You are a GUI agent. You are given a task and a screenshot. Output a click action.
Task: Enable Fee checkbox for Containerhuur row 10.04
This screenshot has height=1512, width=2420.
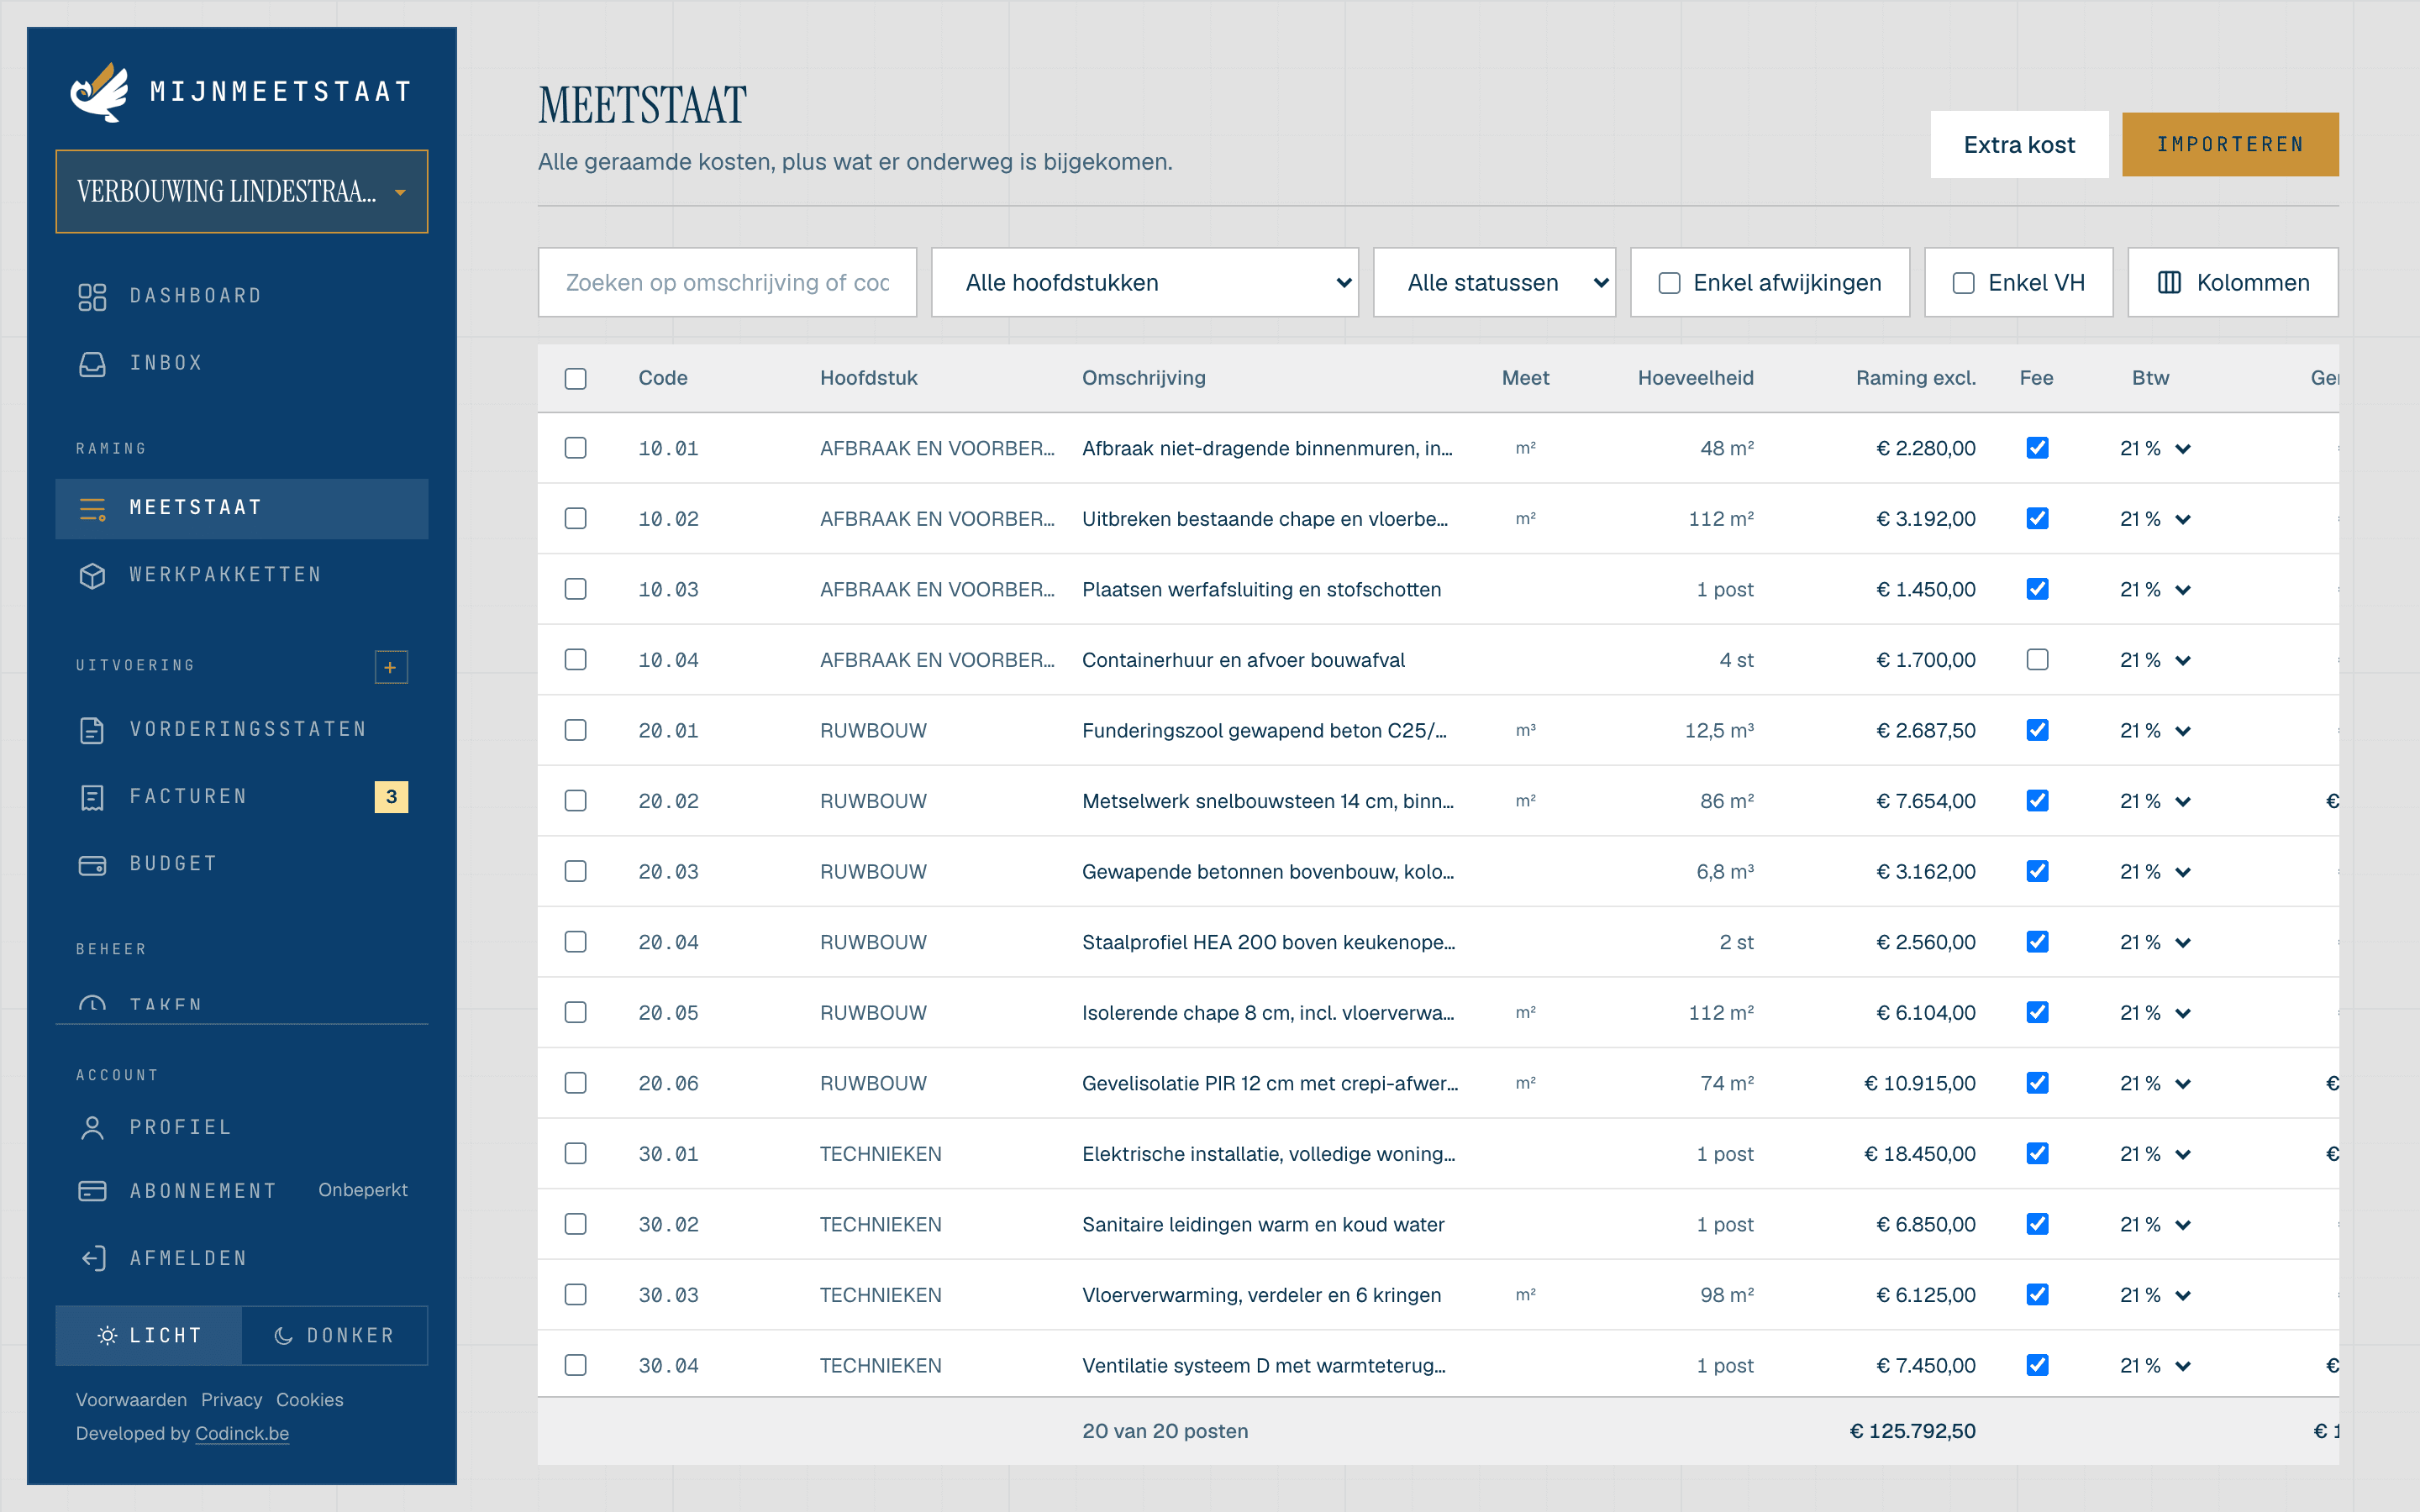click(x=2037, y=660)
